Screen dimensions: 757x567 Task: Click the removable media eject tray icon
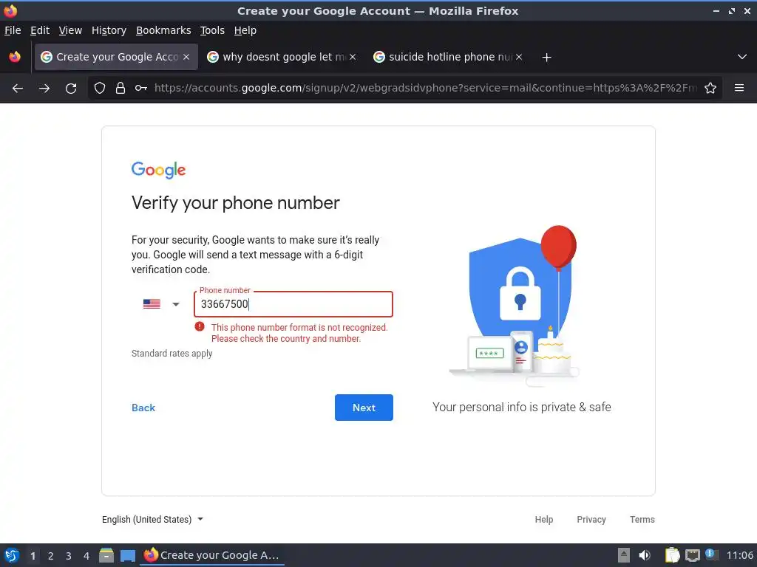[x=624, y=555]
